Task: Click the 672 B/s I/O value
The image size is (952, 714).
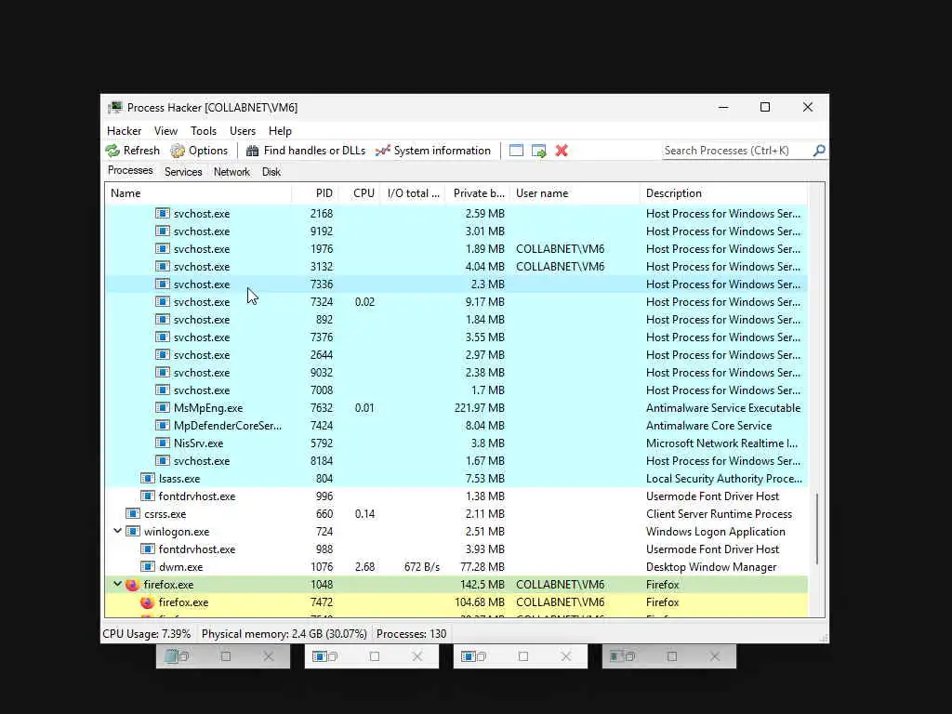Action: (421, 566)
